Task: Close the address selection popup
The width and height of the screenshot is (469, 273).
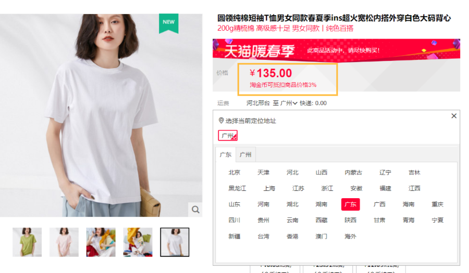Action: (454, 116)
